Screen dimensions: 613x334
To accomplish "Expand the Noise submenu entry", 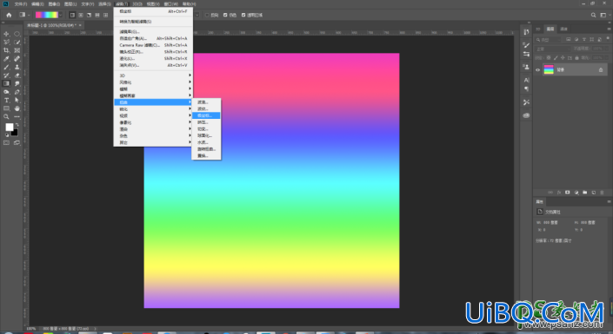I will pos(153,135).
